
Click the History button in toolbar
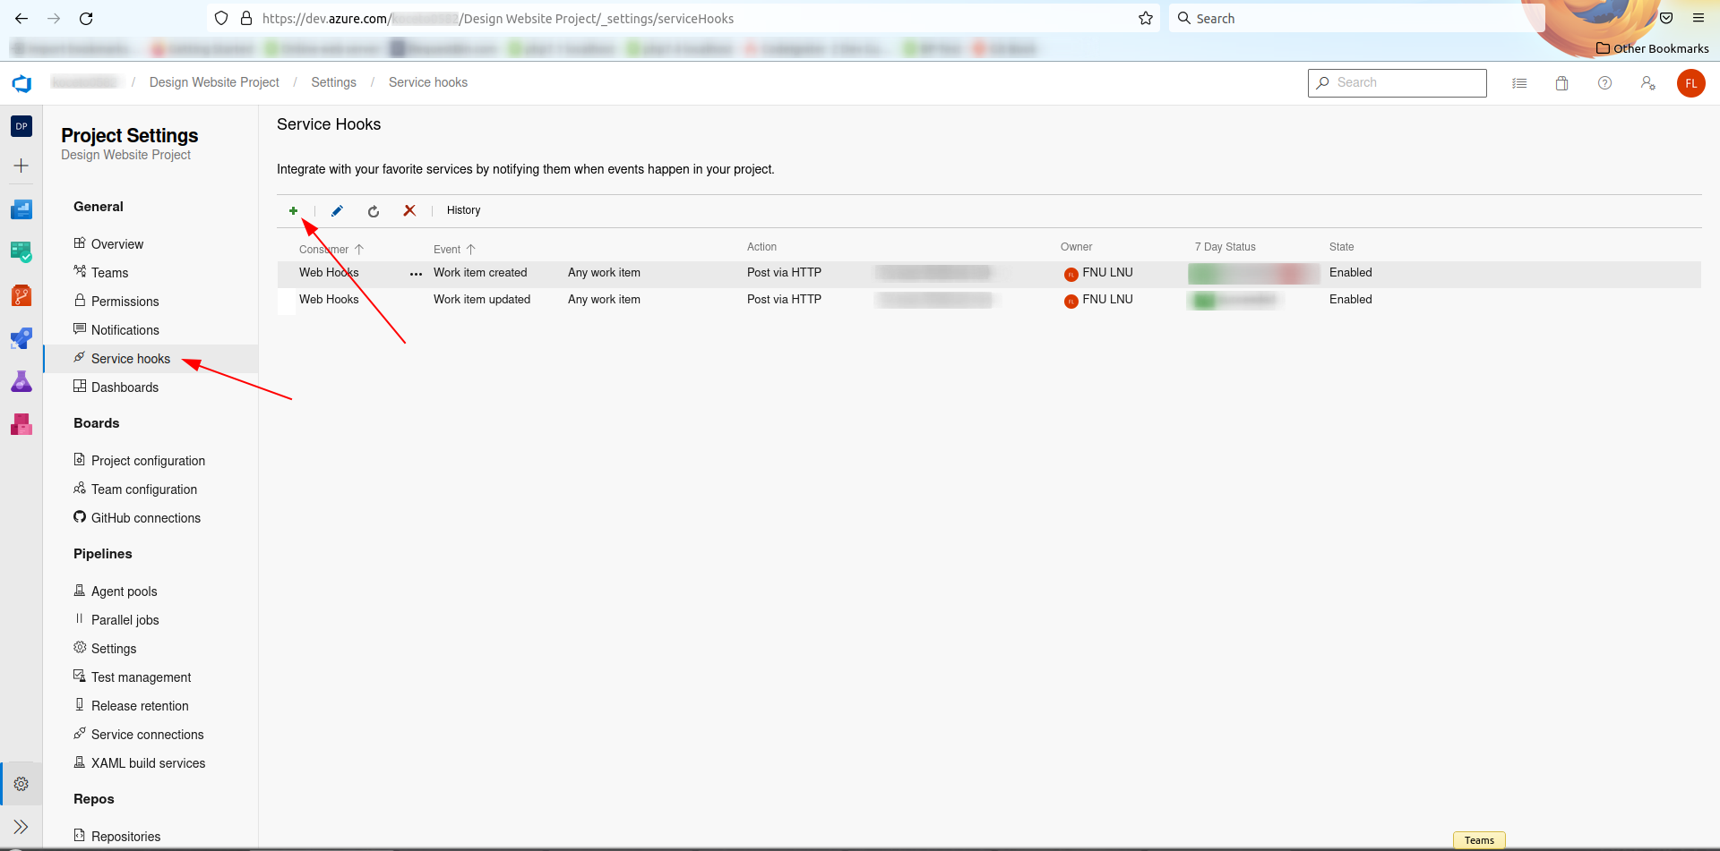coord(463,210)
